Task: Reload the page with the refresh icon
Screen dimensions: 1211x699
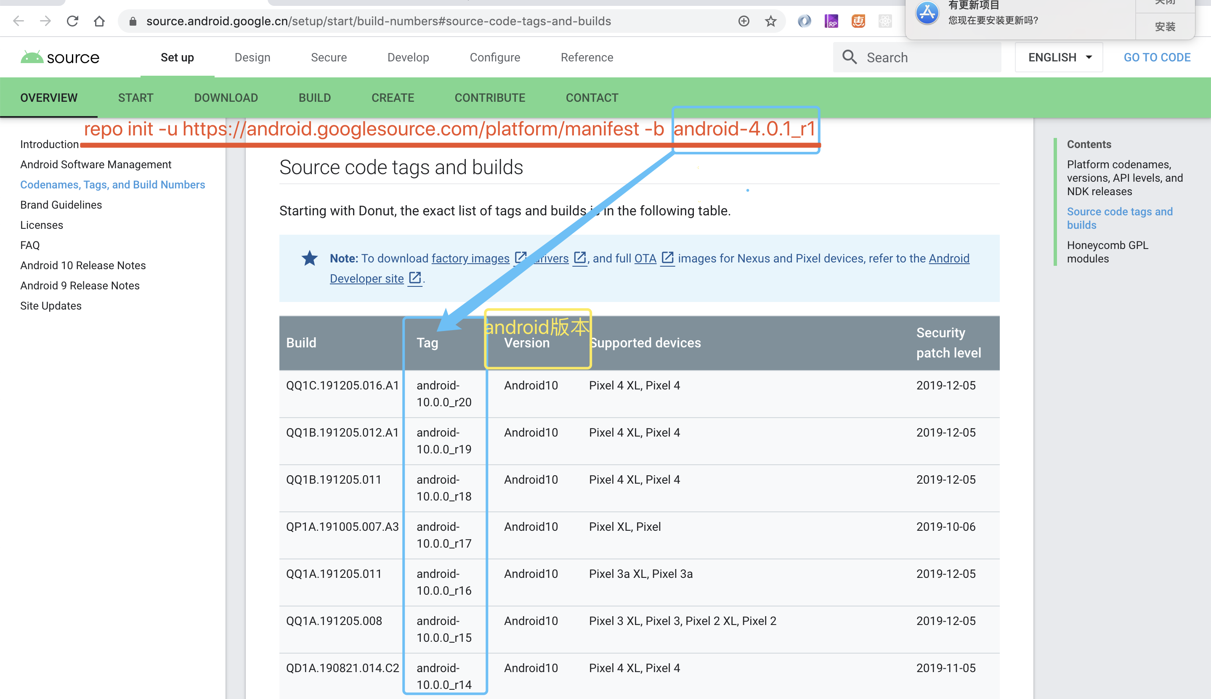Action: coord(72,21)
